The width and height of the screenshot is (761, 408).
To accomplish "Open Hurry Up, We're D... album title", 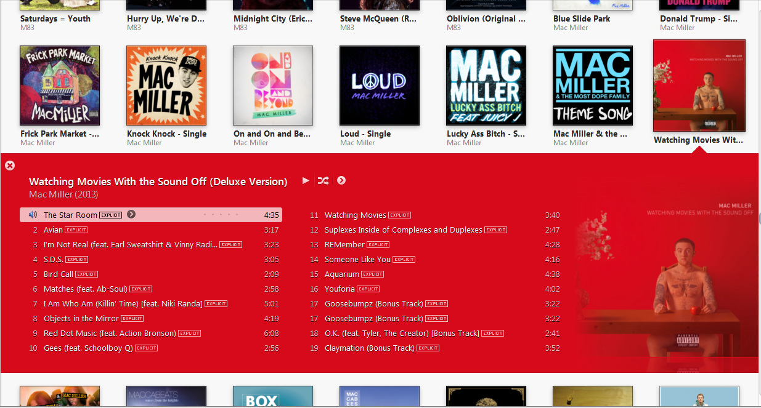I will pos(166,18).
